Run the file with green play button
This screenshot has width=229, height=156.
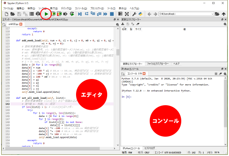pyautogui.click(x=47, y=14)
